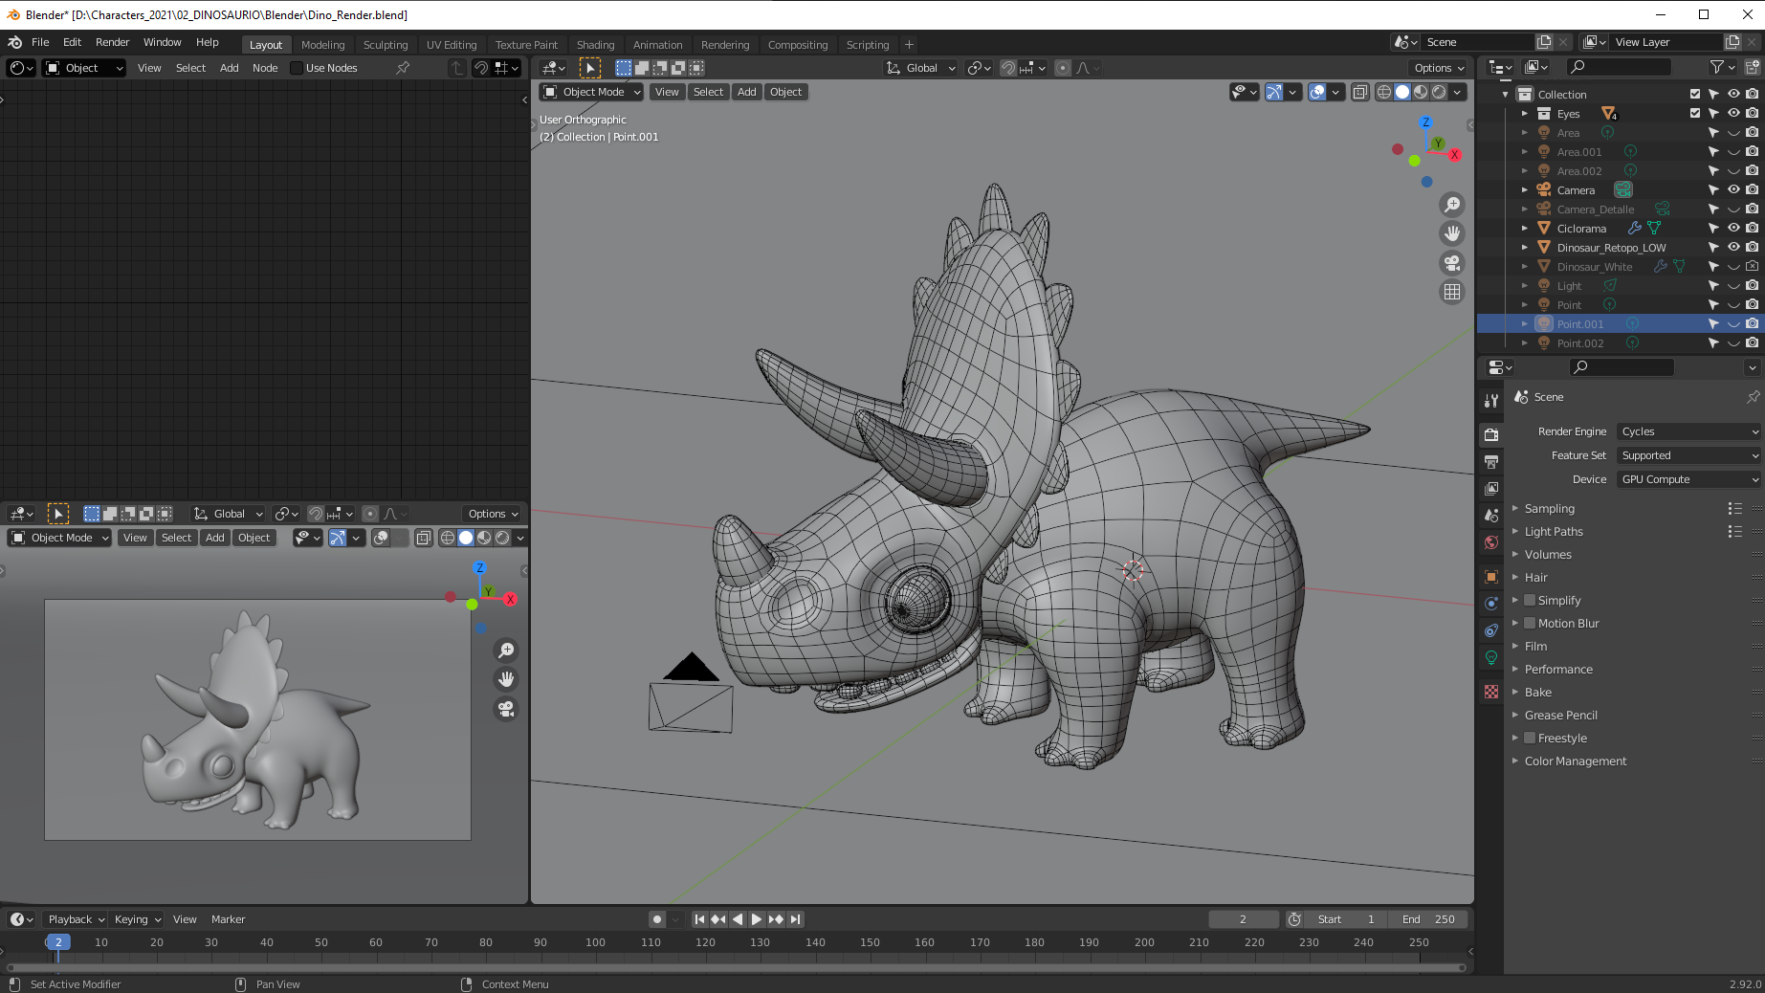Enable the Motion Blur checkbox

click(x=1530, y=624)
